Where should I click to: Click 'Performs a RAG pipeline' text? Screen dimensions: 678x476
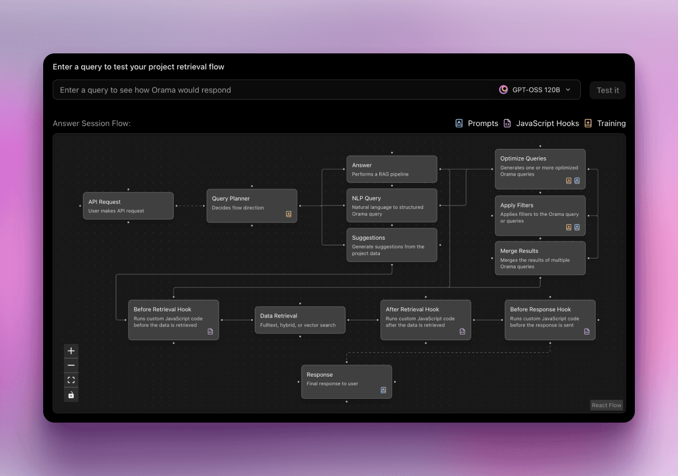[380, 174]
